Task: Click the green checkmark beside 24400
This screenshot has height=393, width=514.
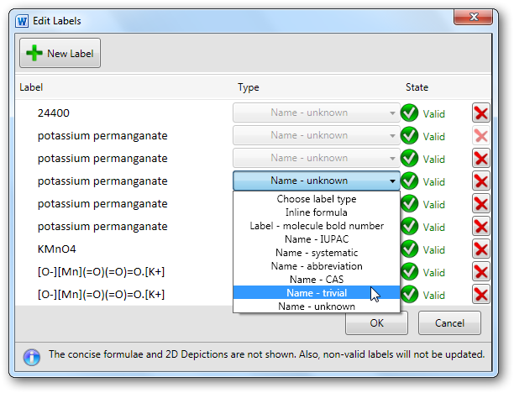Action: click(409, 113)
